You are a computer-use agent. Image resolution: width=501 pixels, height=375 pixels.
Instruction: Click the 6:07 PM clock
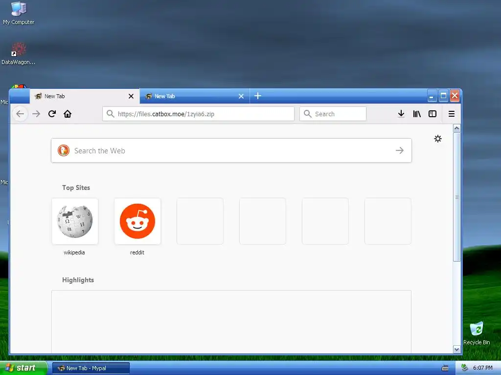click(483, 368)
